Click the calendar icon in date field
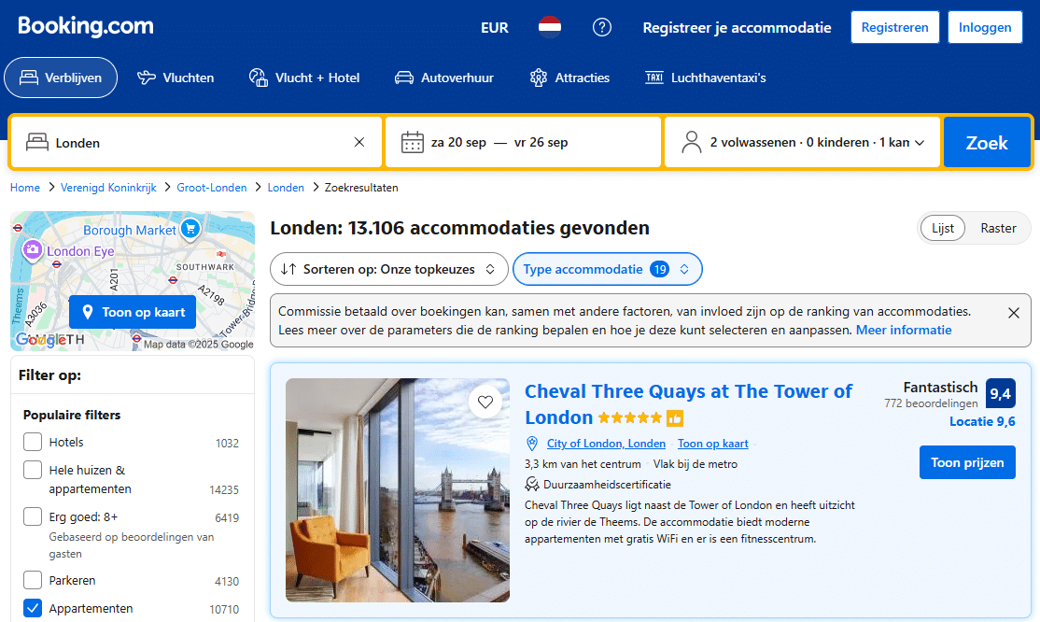This screenshot has height=622, width=1040. point(412,143)
